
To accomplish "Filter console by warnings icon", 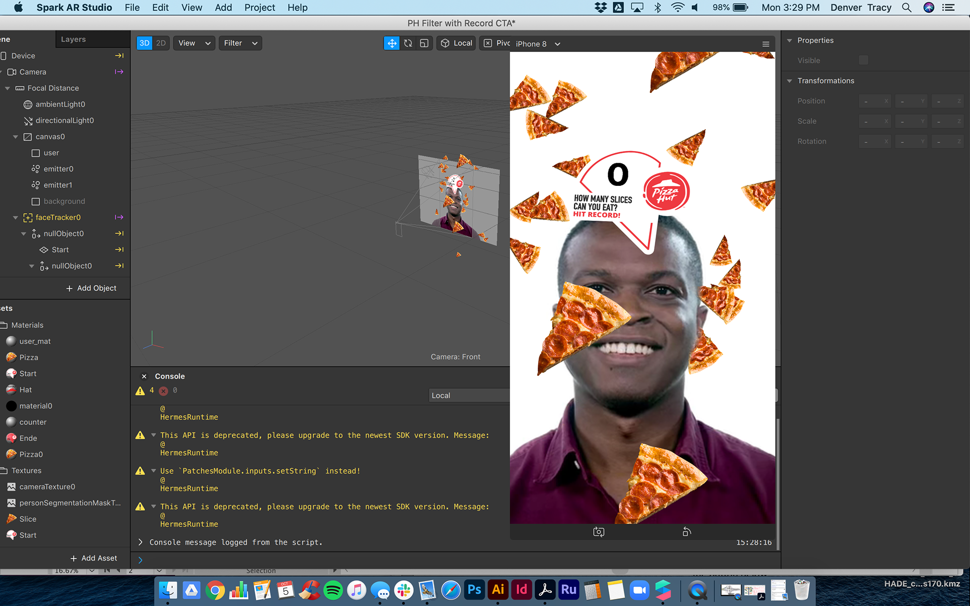I will pos(140,391).
